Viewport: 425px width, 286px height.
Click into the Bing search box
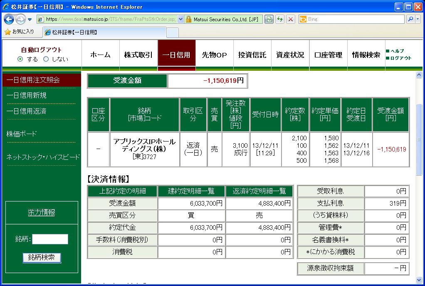(x=355, y=19)
